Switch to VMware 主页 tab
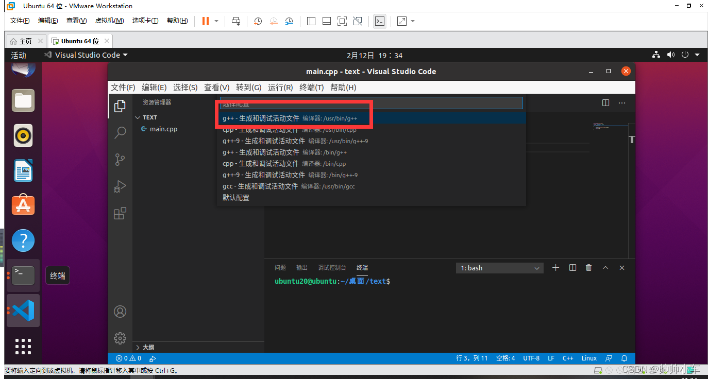 click(25, 41)
